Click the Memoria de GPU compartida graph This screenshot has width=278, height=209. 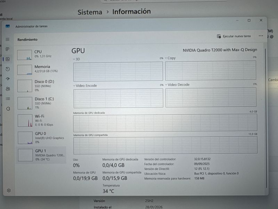[x=165, y=145]
